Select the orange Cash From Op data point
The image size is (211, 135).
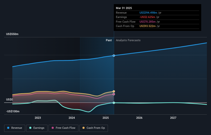point(114,91)
